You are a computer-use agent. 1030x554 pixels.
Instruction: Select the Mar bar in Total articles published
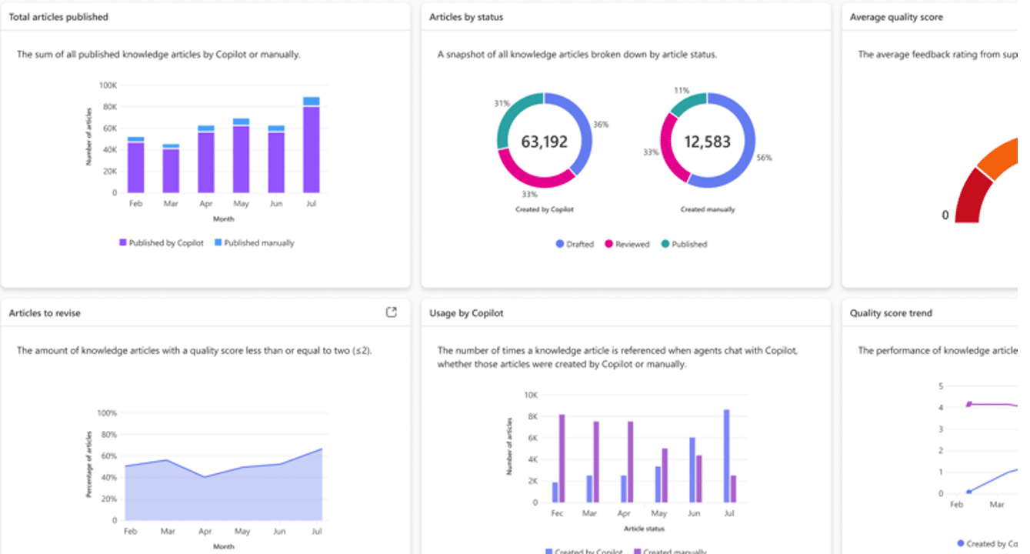tap(171, 169)
